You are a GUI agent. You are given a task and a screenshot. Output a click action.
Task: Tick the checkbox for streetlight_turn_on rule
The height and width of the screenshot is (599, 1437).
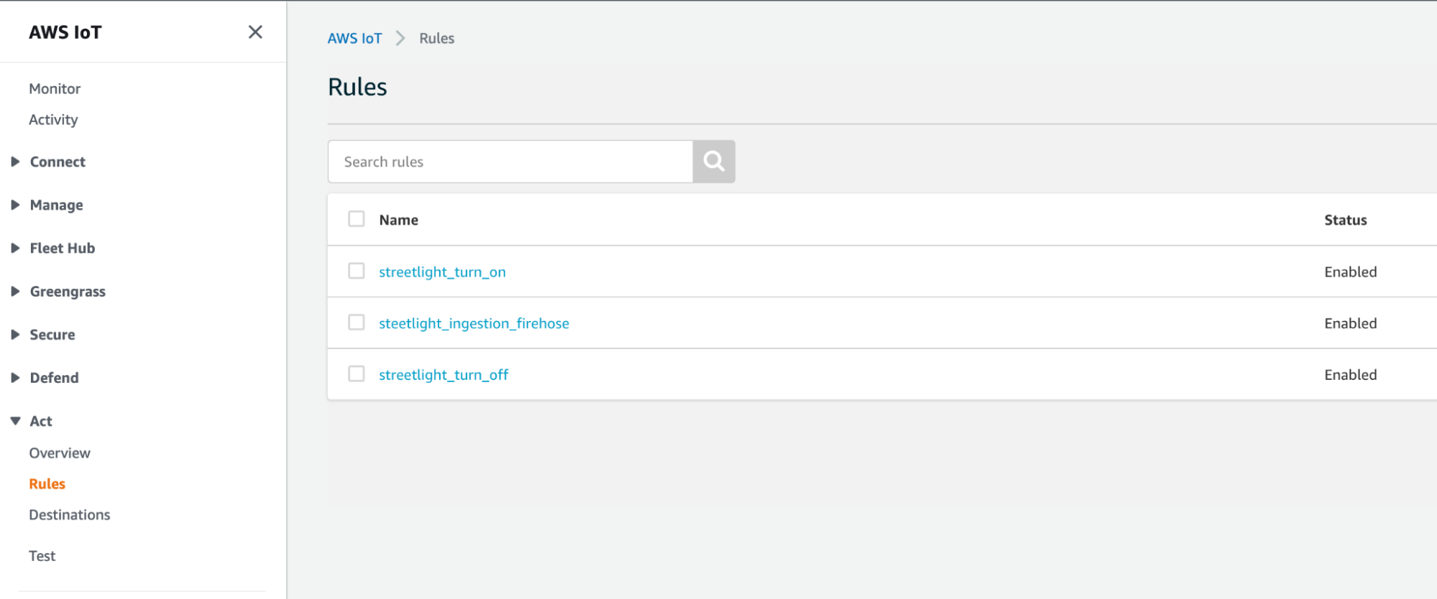(357, 271)
